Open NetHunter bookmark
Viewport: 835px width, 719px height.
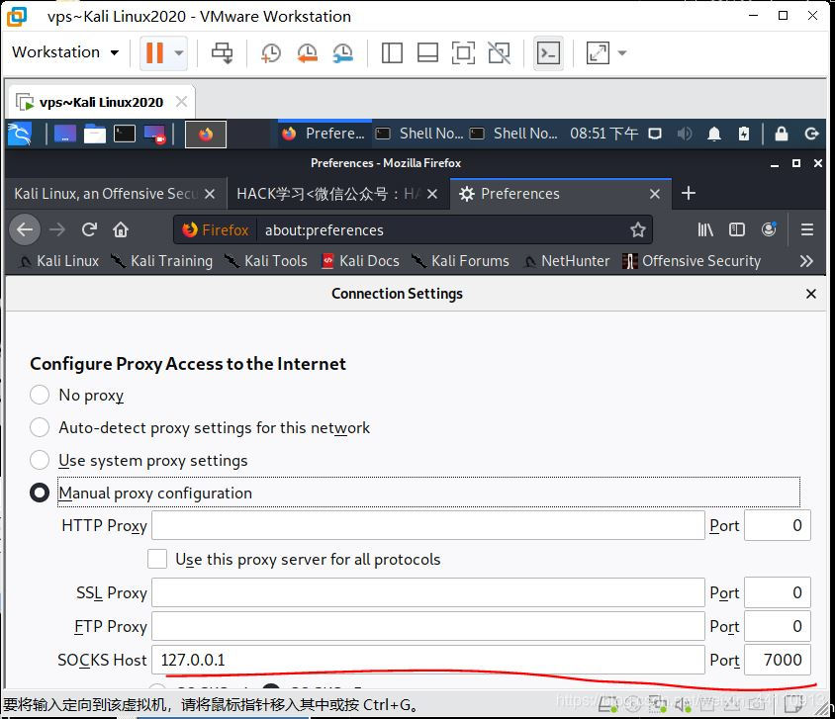[567, 261]
